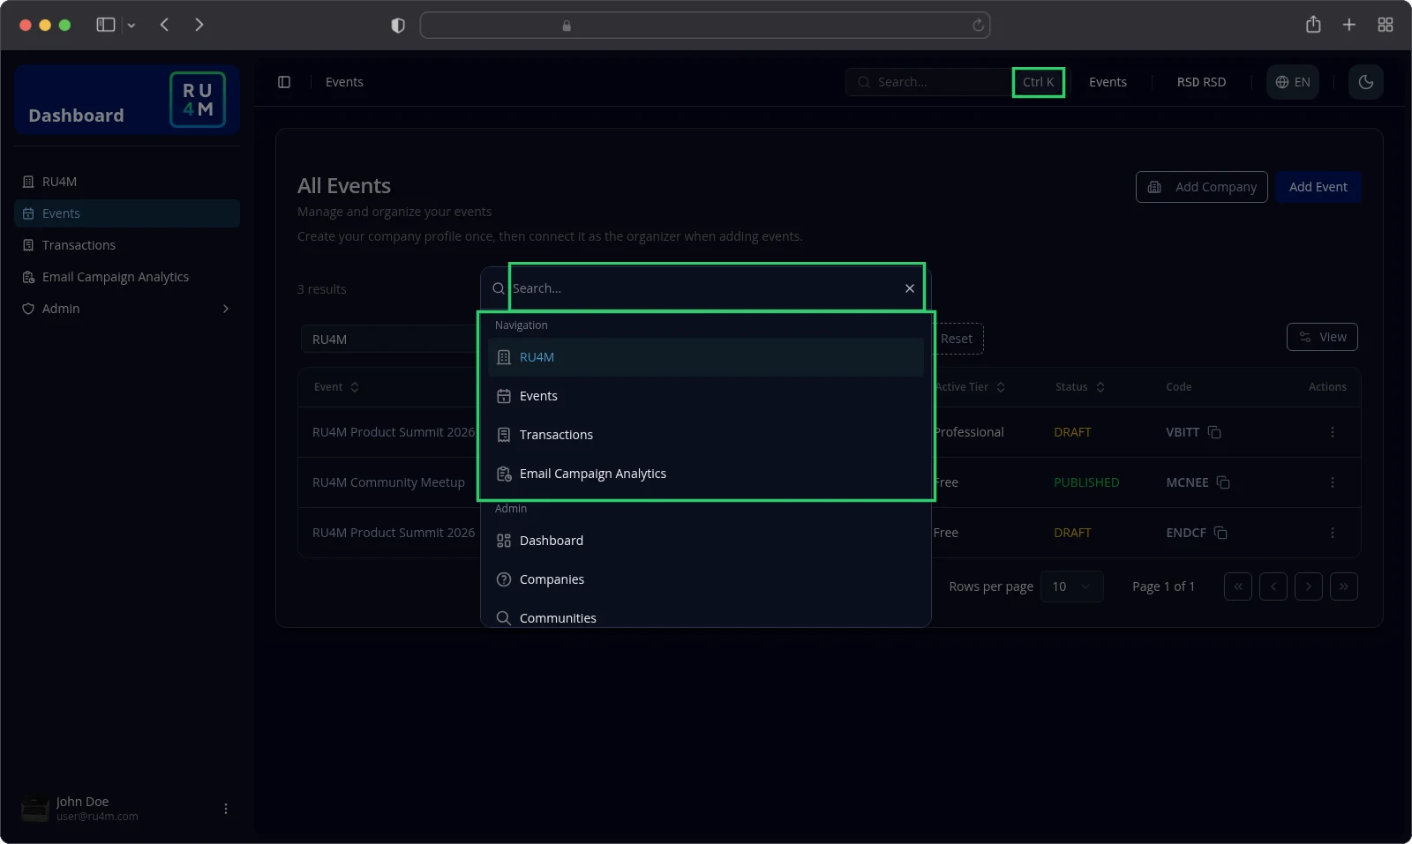Open a new browser tab
Screen dimensions: 1412x844
click(x=1348, y=25)
